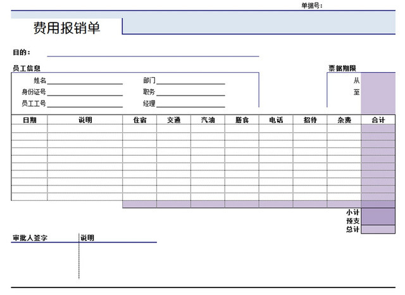Click the 合计 column header
Viewport: 405px width, 295px height.
pyautogui.click(x=378, y=120)
